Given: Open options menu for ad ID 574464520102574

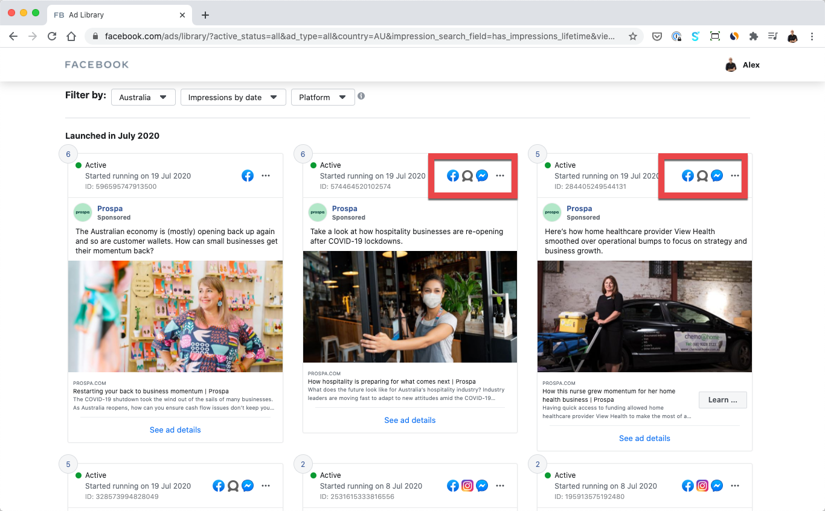Looking at the screenshot, I should [x=500, y=176].
